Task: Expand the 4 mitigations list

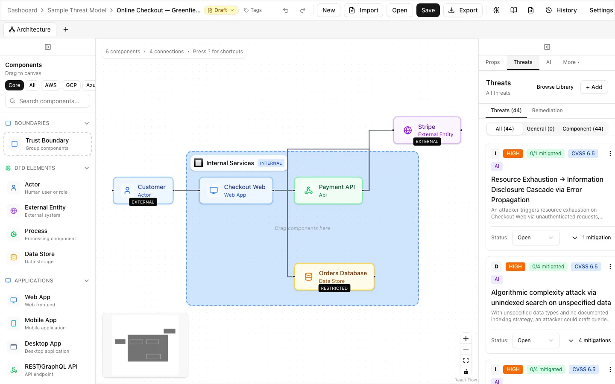Action: point(590,340)
